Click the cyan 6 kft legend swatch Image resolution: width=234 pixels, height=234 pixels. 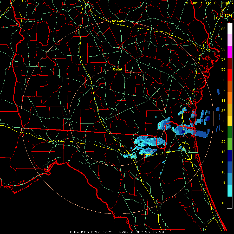click(230, 191)
